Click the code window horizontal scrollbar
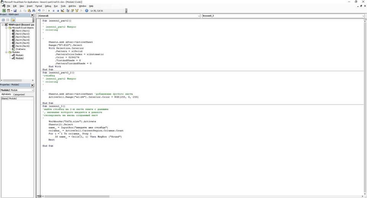Viewport: 367px width, 198px height. coord(199,196)
